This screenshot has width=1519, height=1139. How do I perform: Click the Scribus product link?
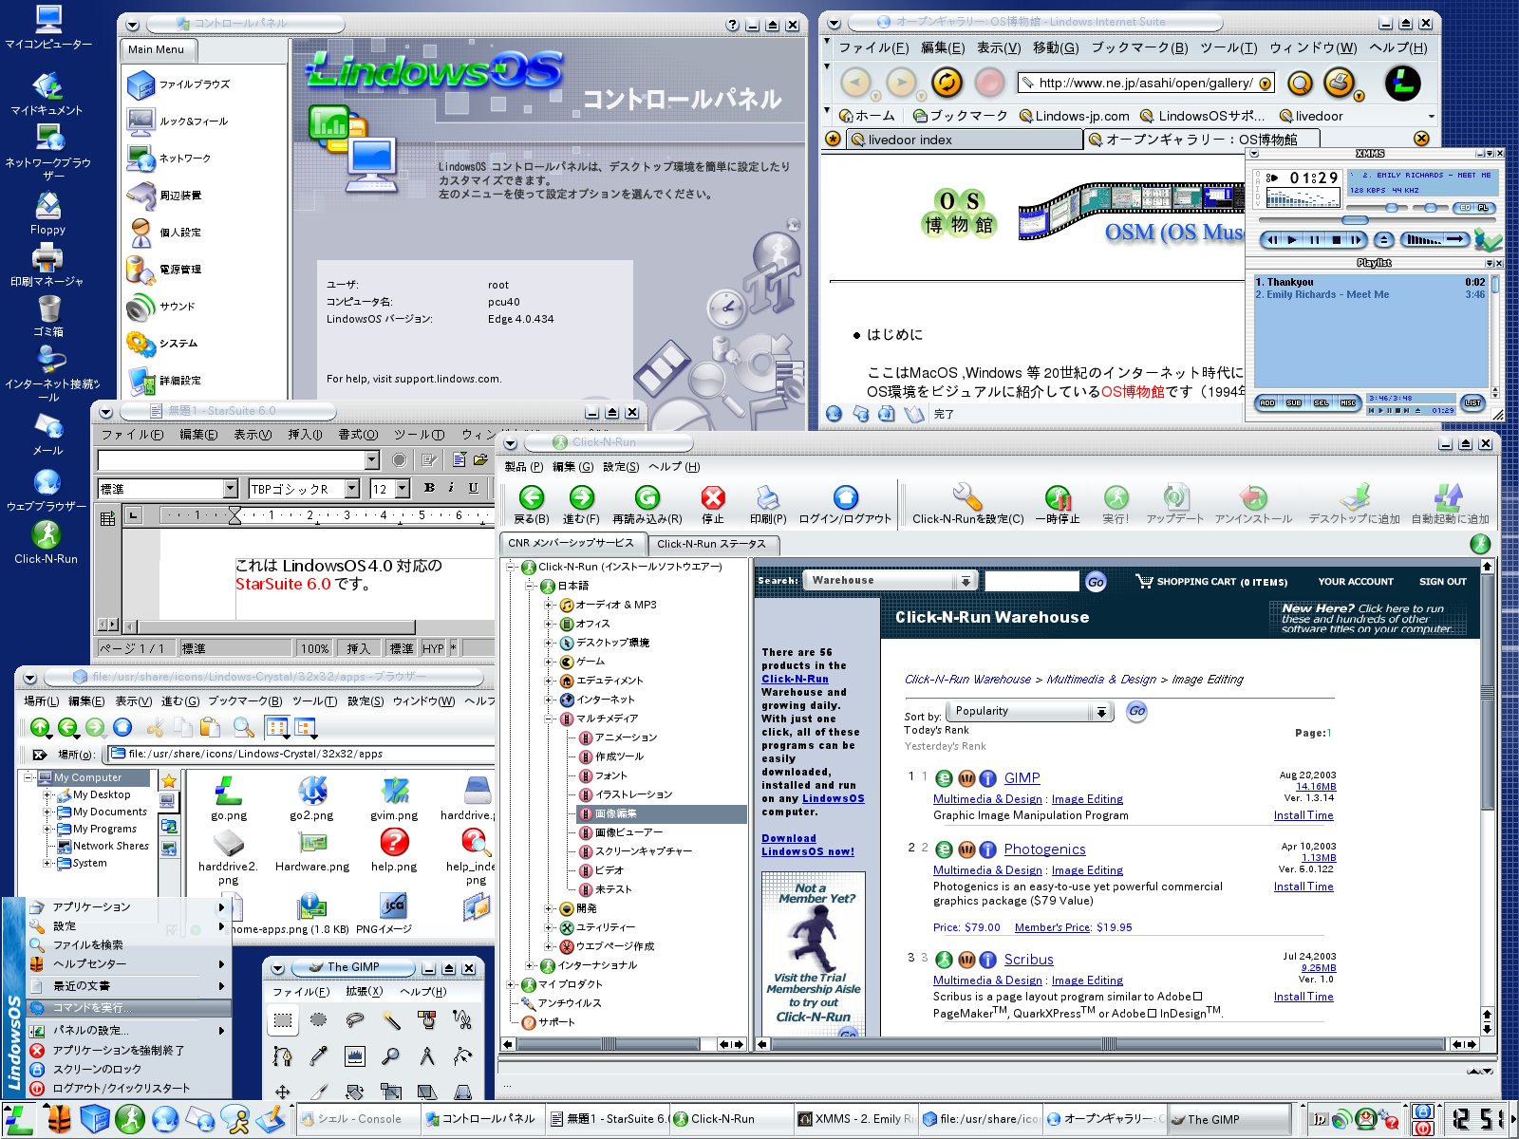[1029, 960]
